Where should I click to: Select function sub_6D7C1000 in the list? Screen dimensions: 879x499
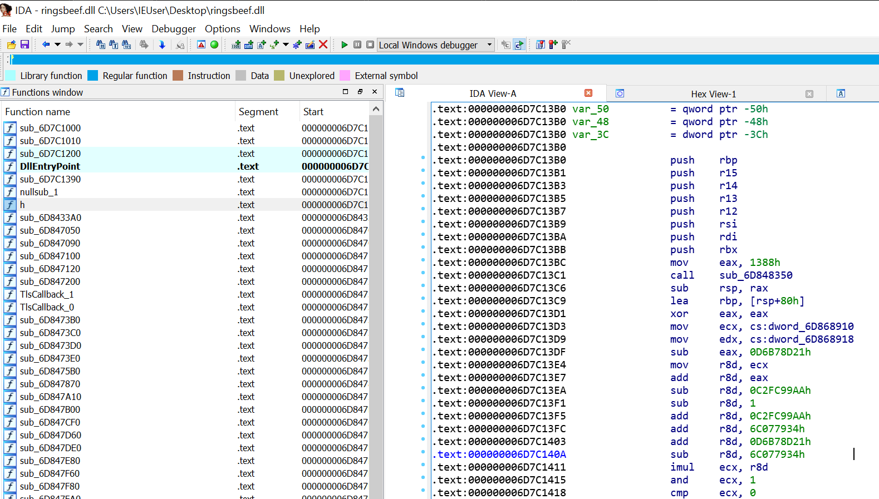185,128
